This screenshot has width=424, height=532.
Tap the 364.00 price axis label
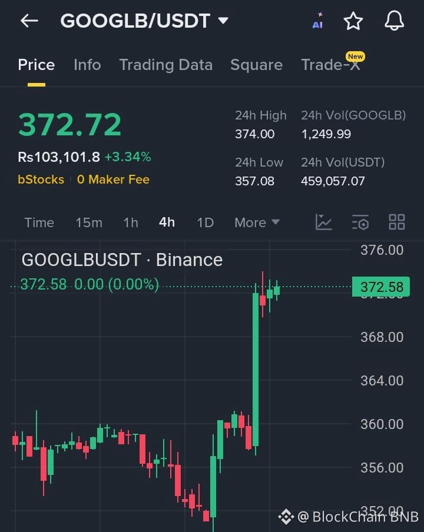tap(382, 380)
